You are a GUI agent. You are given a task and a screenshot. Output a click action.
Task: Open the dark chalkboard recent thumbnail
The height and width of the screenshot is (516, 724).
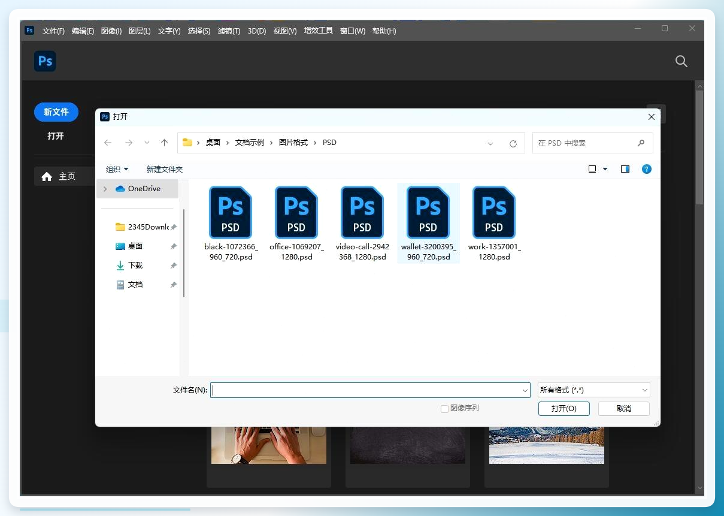click(x=408, y=445)
